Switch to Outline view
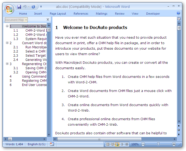The width and height of the screenshot is (186, 151). point(122,144)
